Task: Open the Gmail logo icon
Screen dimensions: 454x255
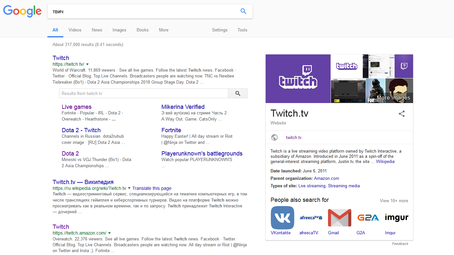Action: point(340,218)
